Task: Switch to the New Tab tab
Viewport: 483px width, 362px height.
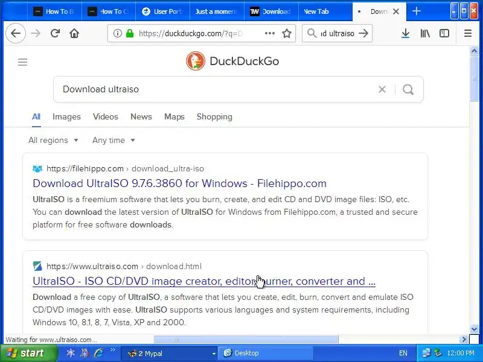Action: (325, 11)
